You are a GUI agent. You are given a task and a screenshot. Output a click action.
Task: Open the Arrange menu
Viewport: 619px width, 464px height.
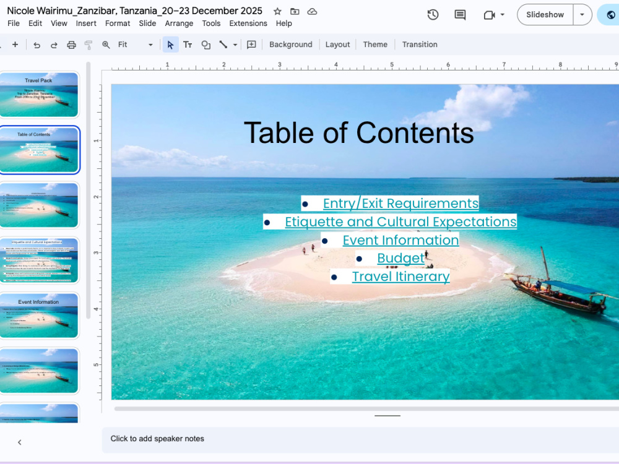coord(179,24)
